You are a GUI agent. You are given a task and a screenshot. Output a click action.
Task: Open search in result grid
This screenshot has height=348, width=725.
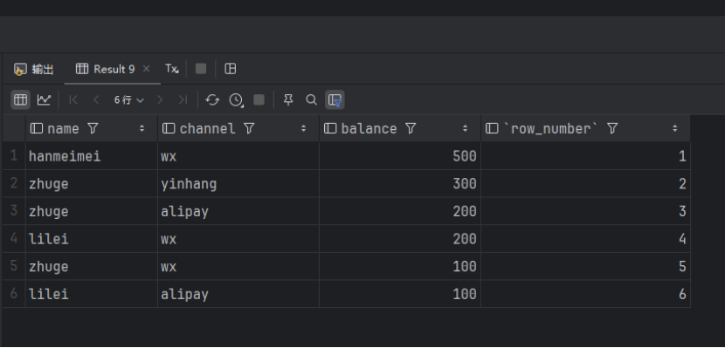pyautogui.click(x=312, y=99)
